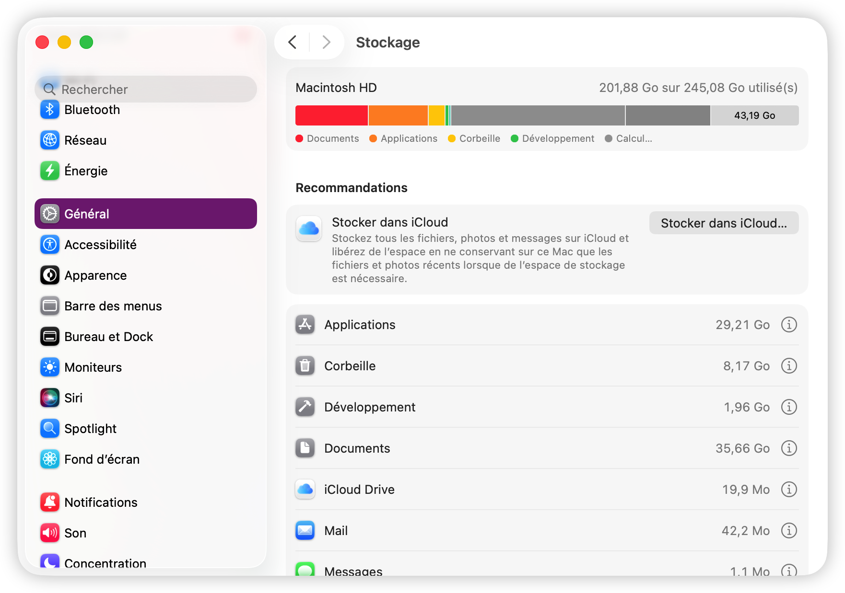
Task: Click the Corbeille trash icon
Action: point(305,366)
